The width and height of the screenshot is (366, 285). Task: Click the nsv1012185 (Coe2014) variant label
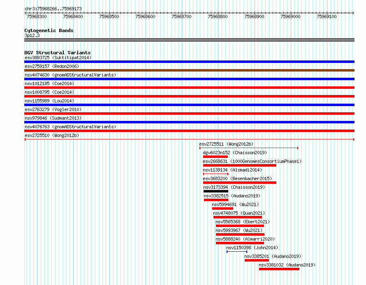coord(49,83)
